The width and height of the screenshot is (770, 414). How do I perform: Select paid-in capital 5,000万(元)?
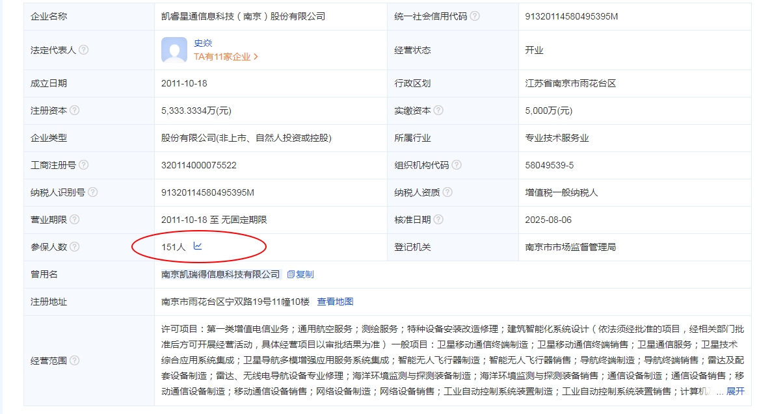548,111
